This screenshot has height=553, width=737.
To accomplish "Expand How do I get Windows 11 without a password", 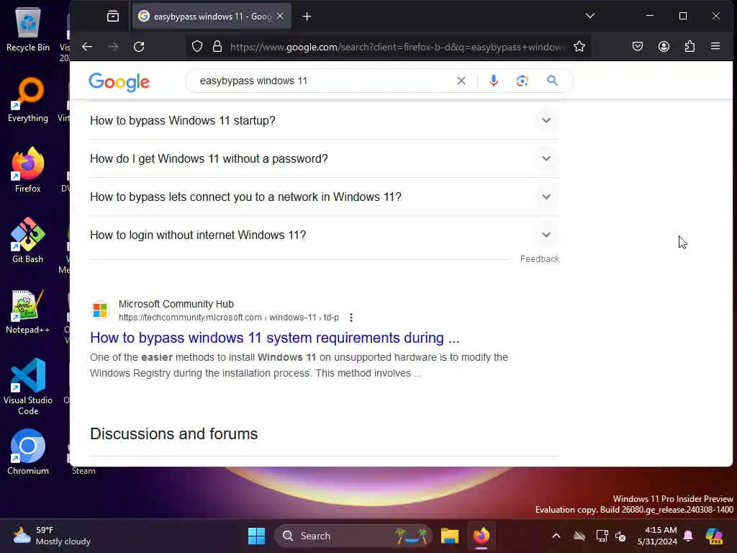I will pos(324,158).
